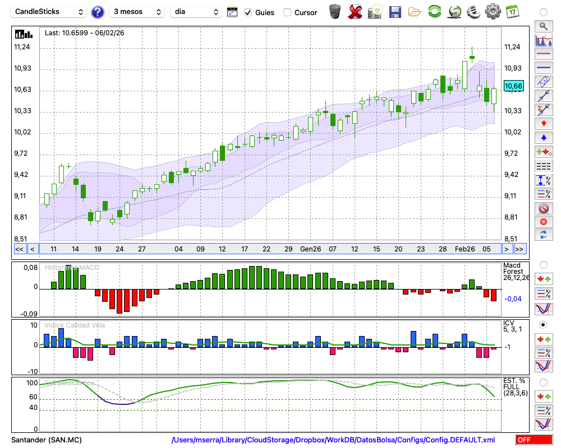The height and width of the screenshot is (448, 561).
Task: Click the red down arrow marker tool
Action: [x=544, y=124]
